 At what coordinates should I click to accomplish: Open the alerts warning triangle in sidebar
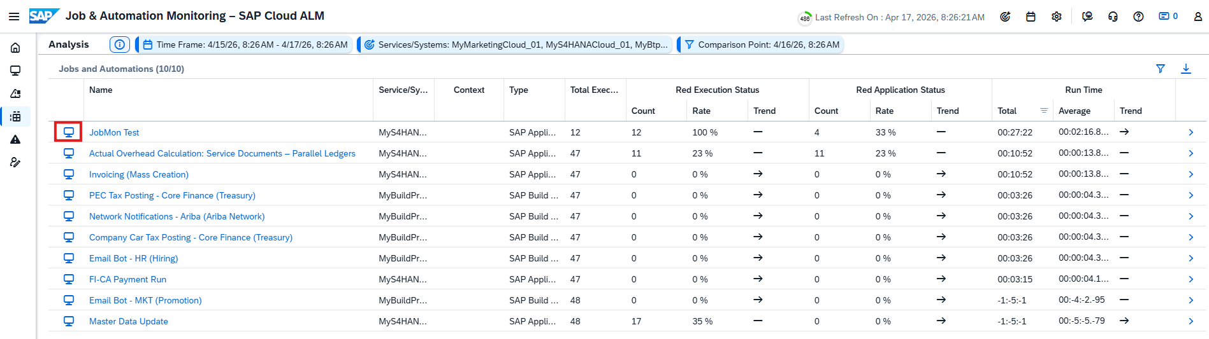click(15, 139)
